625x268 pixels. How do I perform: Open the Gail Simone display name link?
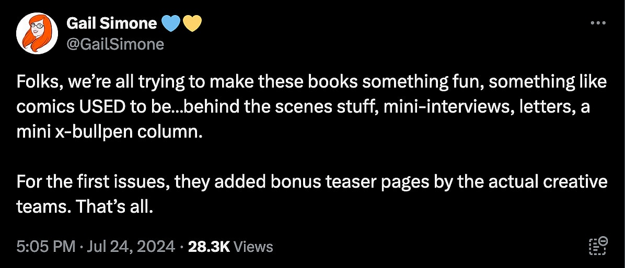pos(111,23)
